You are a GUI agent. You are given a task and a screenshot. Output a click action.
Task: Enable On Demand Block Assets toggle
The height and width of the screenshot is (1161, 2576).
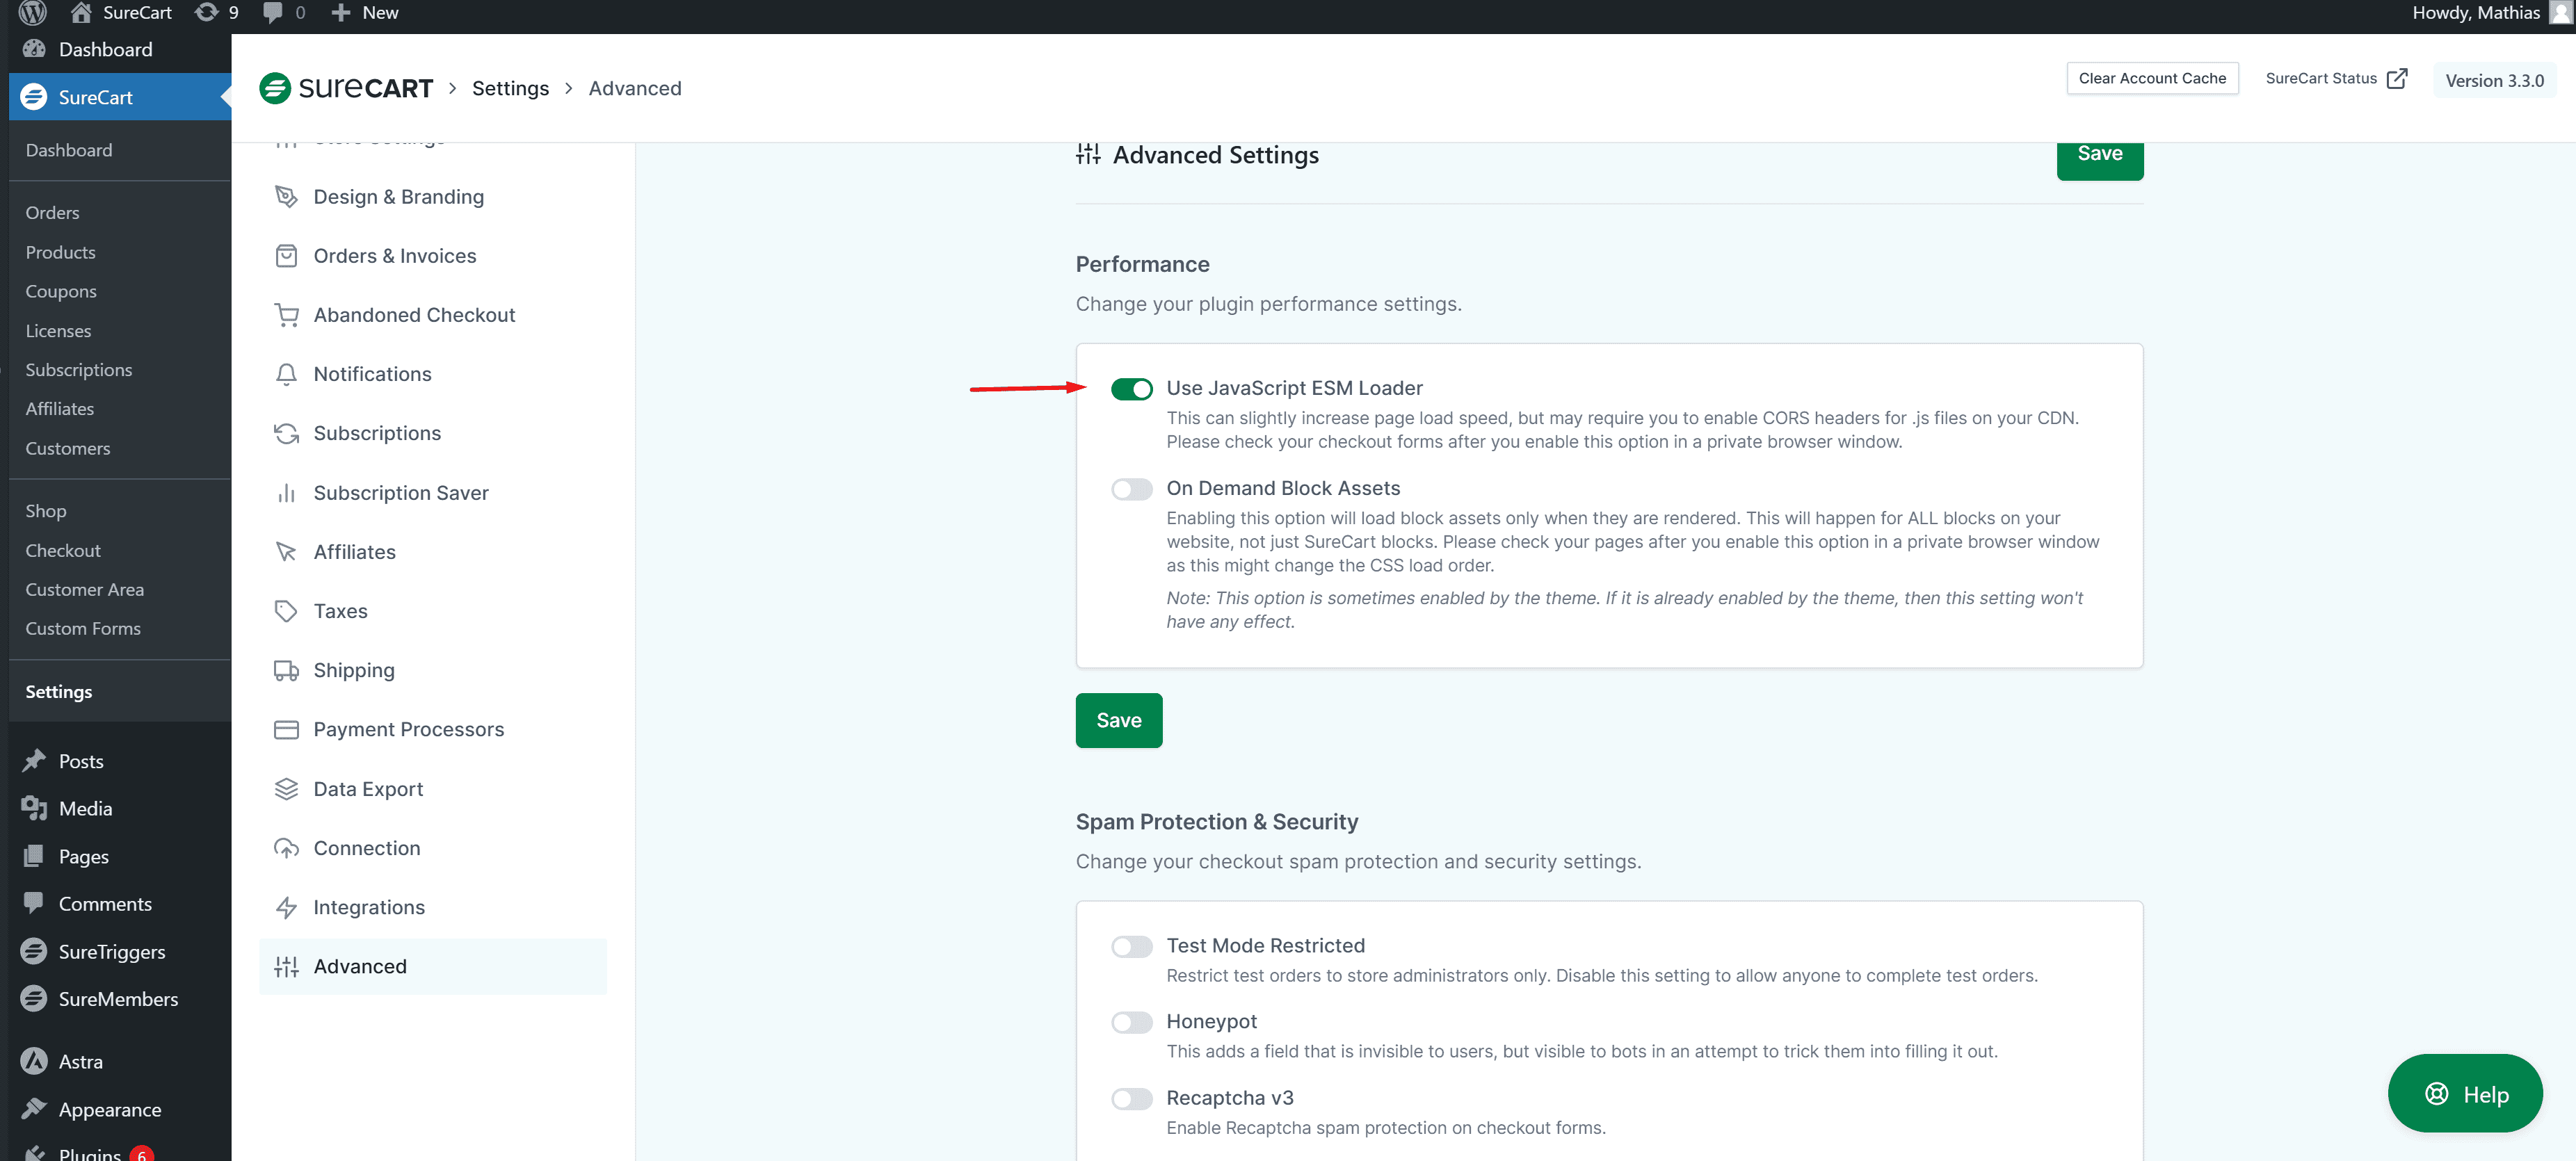(x=1131, y=489)
